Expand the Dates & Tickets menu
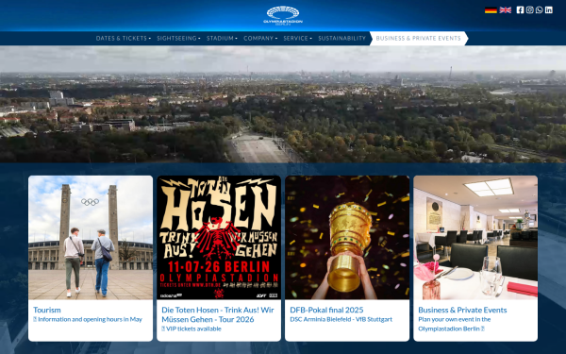 pos(123,39)
